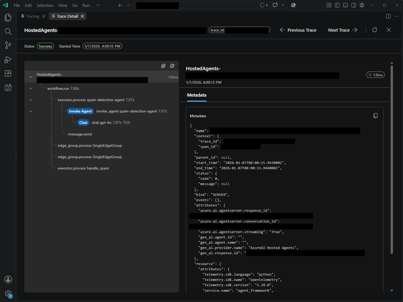Open the Manage gear icon

click(8, 293)
